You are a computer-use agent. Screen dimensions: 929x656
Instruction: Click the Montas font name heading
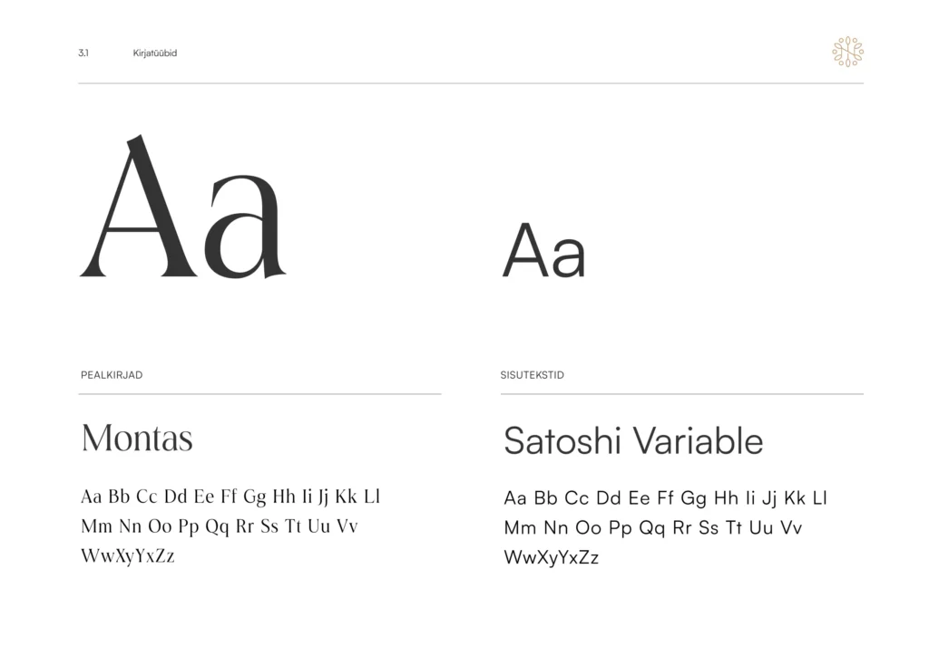point(137,439)
